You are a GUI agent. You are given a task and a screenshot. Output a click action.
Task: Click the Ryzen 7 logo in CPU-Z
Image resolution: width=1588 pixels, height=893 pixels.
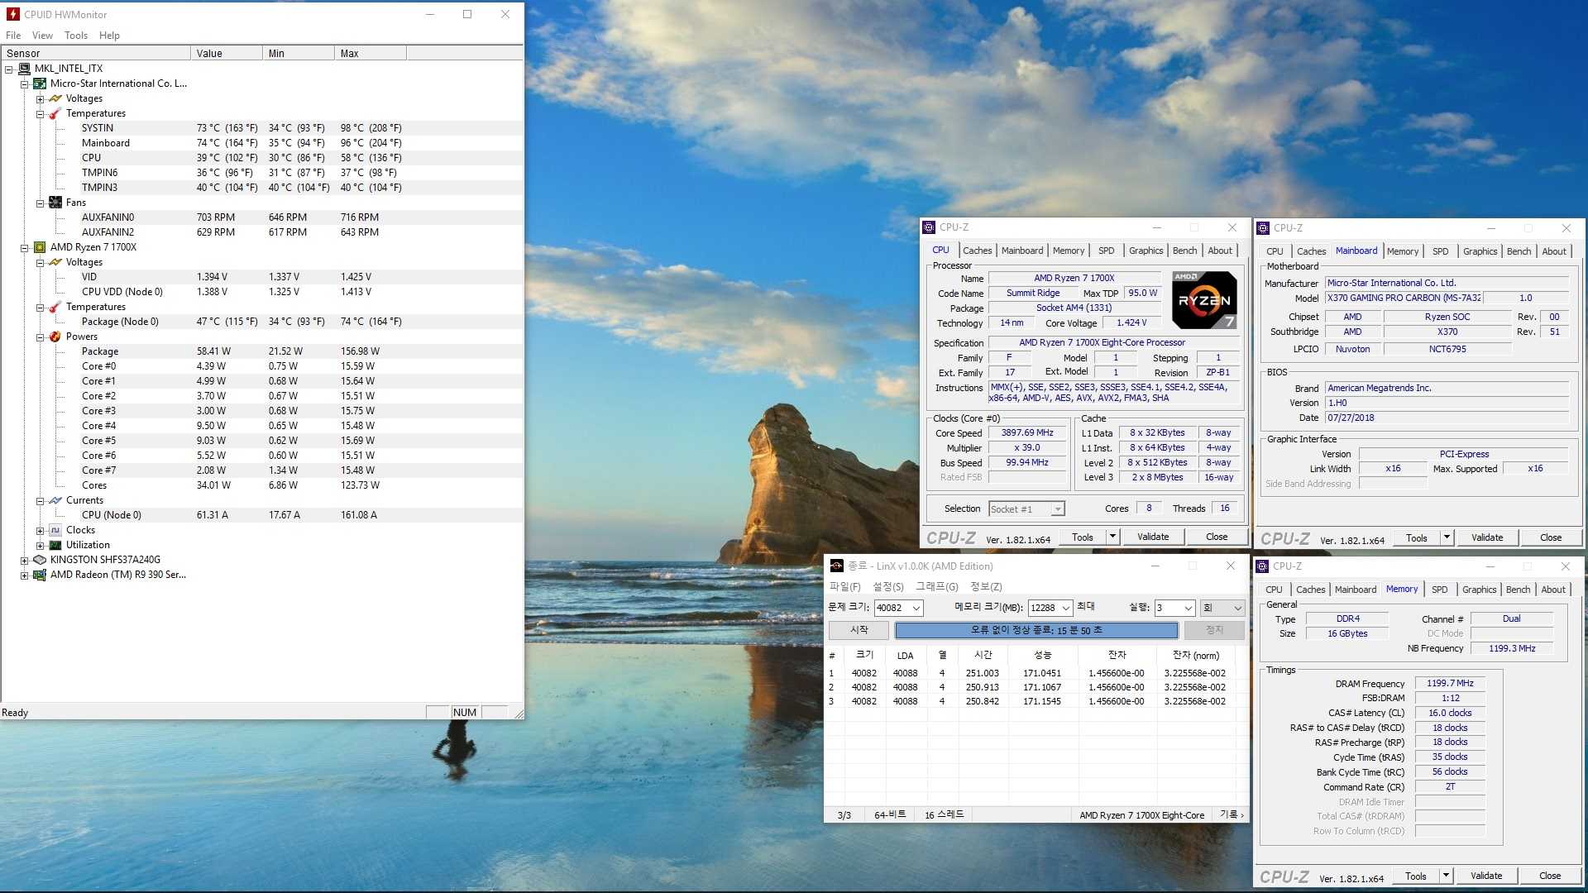tap(1205, 300)
